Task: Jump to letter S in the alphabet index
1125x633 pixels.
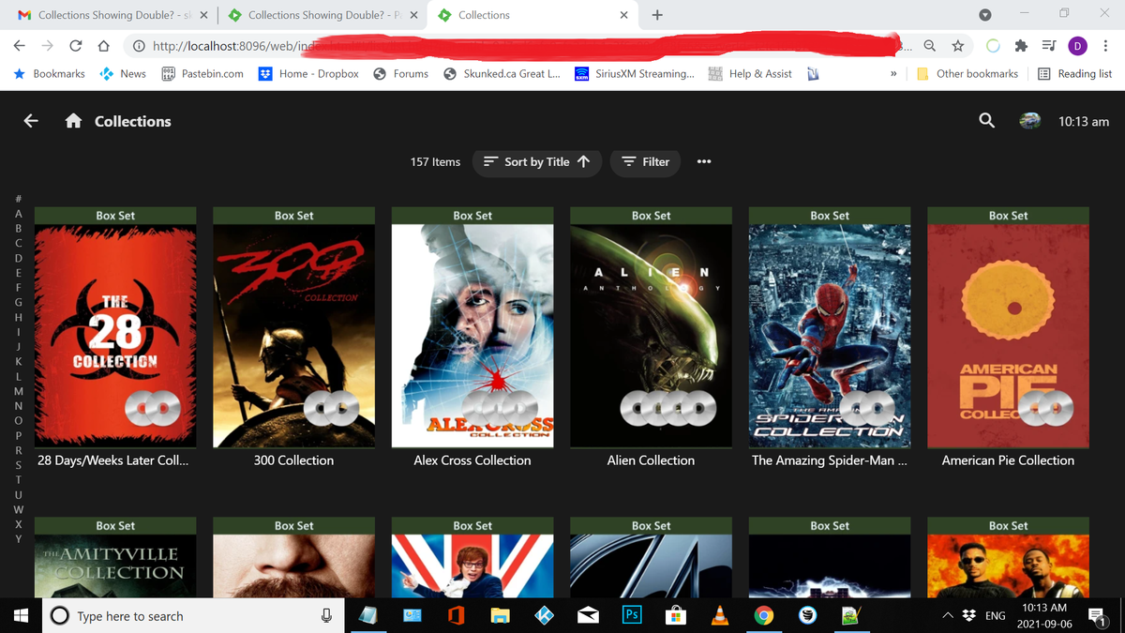Action: pos(18,466)
